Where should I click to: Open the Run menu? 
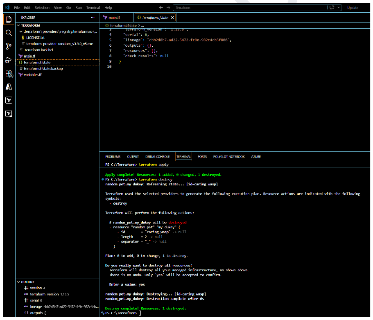click(x=79, y=8)
